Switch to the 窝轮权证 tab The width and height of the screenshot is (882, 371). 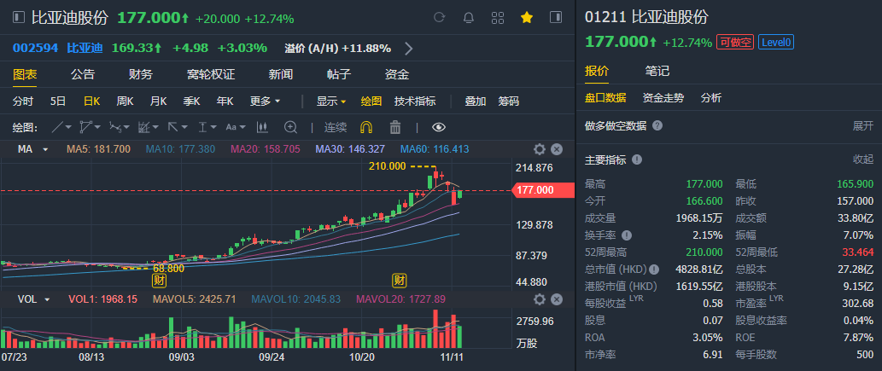click(211, 74)
